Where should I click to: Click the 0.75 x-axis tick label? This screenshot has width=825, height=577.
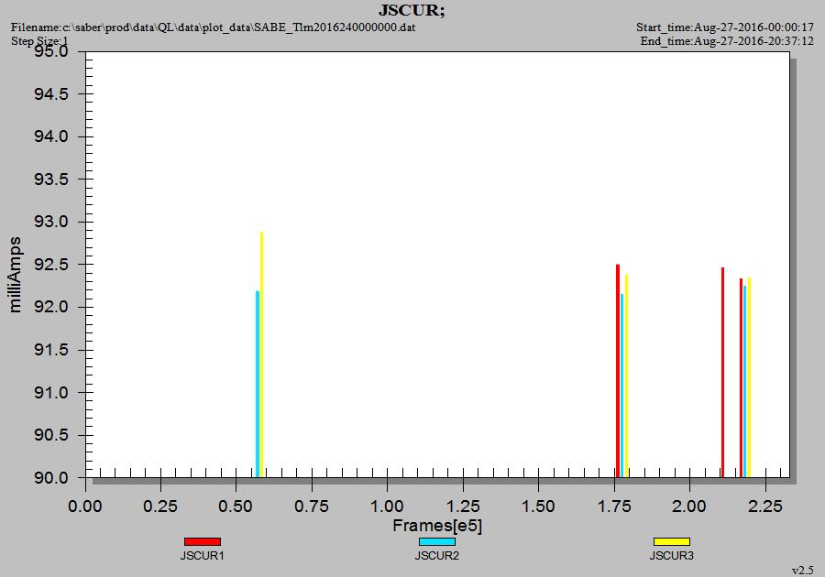[x=312, y=506]
